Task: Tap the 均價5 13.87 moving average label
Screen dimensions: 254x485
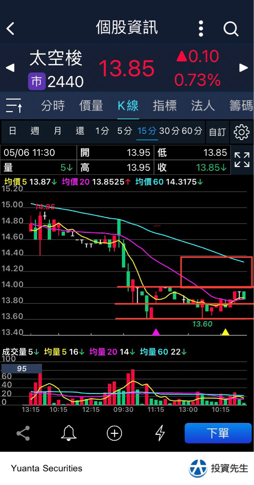Action: coord(31,182)
